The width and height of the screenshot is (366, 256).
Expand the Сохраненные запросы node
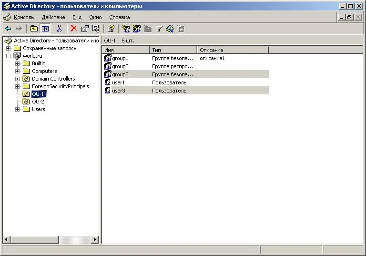(8, 48)
